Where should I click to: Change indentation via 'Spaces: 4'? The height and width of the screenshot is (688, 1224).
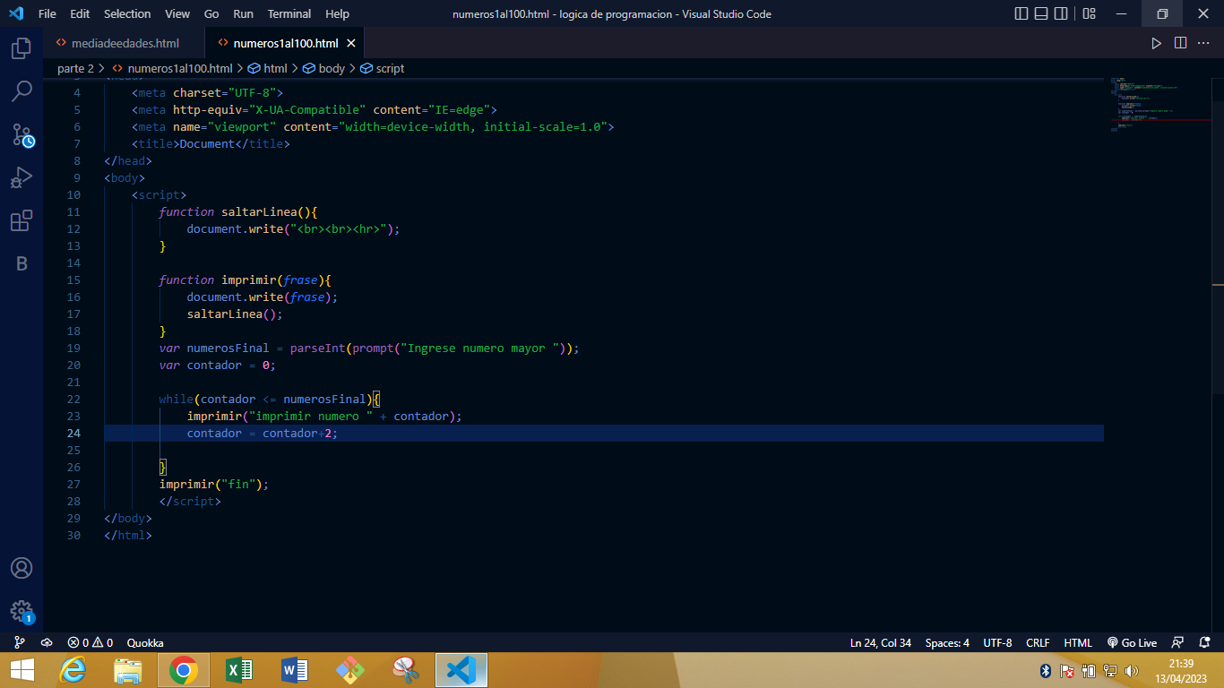(947, 642)
